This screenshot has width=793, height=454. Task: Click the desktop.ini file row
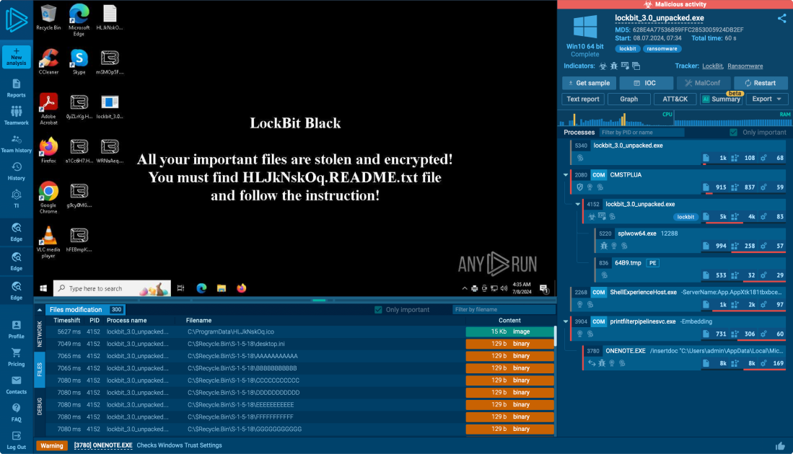pos(300,344)
